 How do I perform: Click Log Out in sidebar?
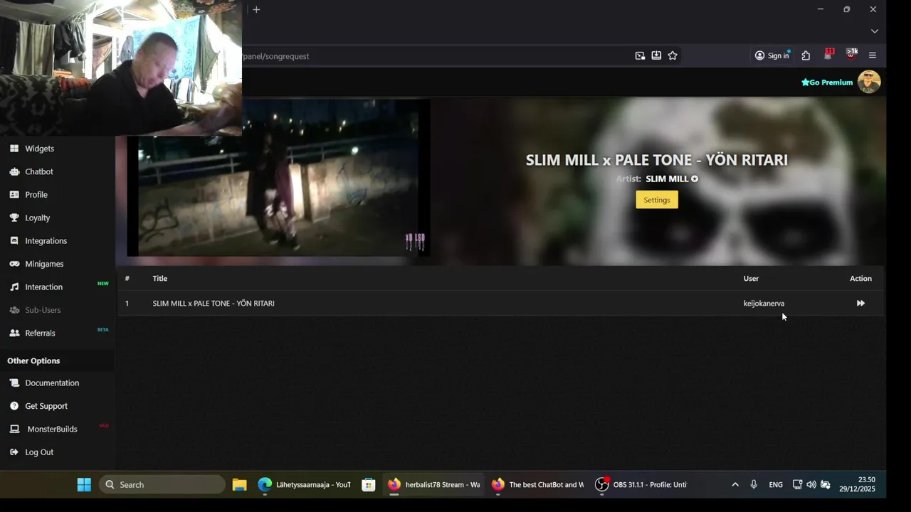pyautogui.click(x=39, y=452)
